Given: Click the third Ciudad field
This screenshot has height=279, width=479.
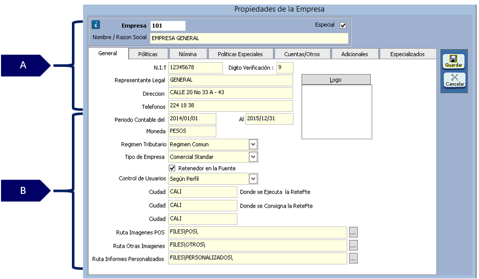Looking at the screenshot, I should [203, 219].
